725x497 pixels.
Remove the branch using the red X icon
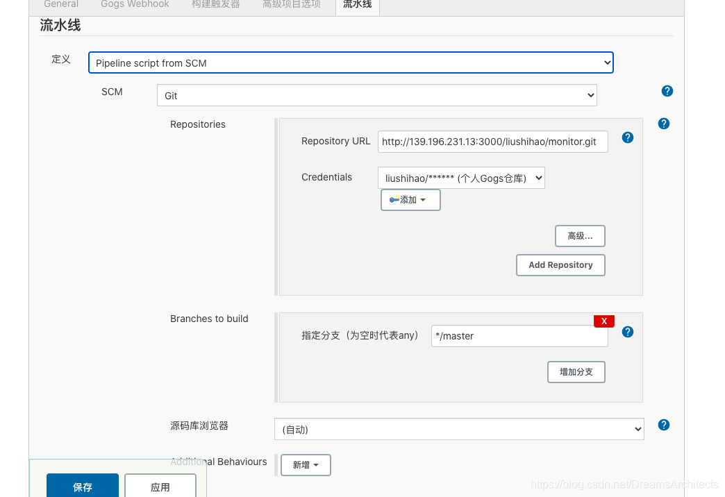[603, 321]
